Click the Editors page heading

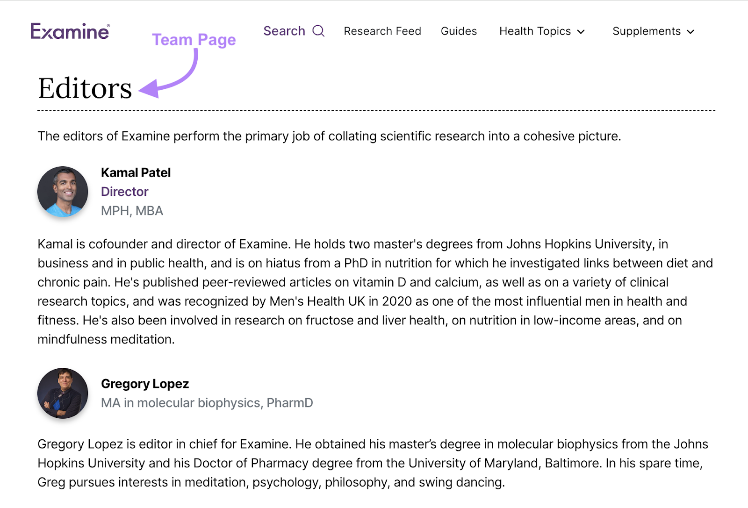[85, 88]
